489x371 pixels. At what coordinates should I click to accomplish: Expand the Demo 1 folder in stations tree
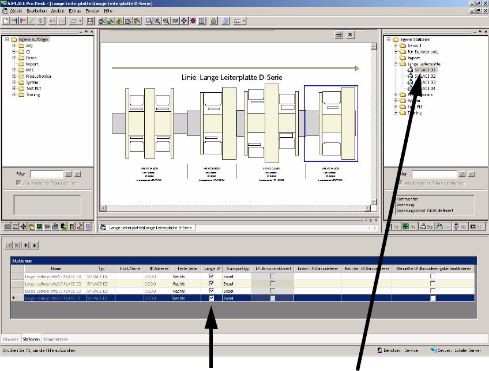396,46
